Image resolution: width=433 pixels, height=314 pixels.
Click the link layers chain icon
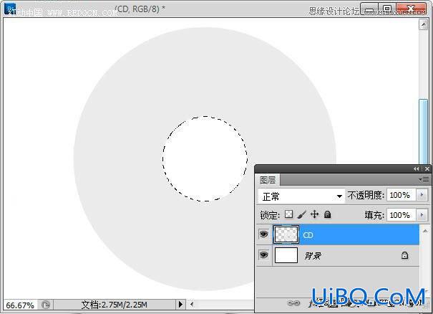click(293, 303)
